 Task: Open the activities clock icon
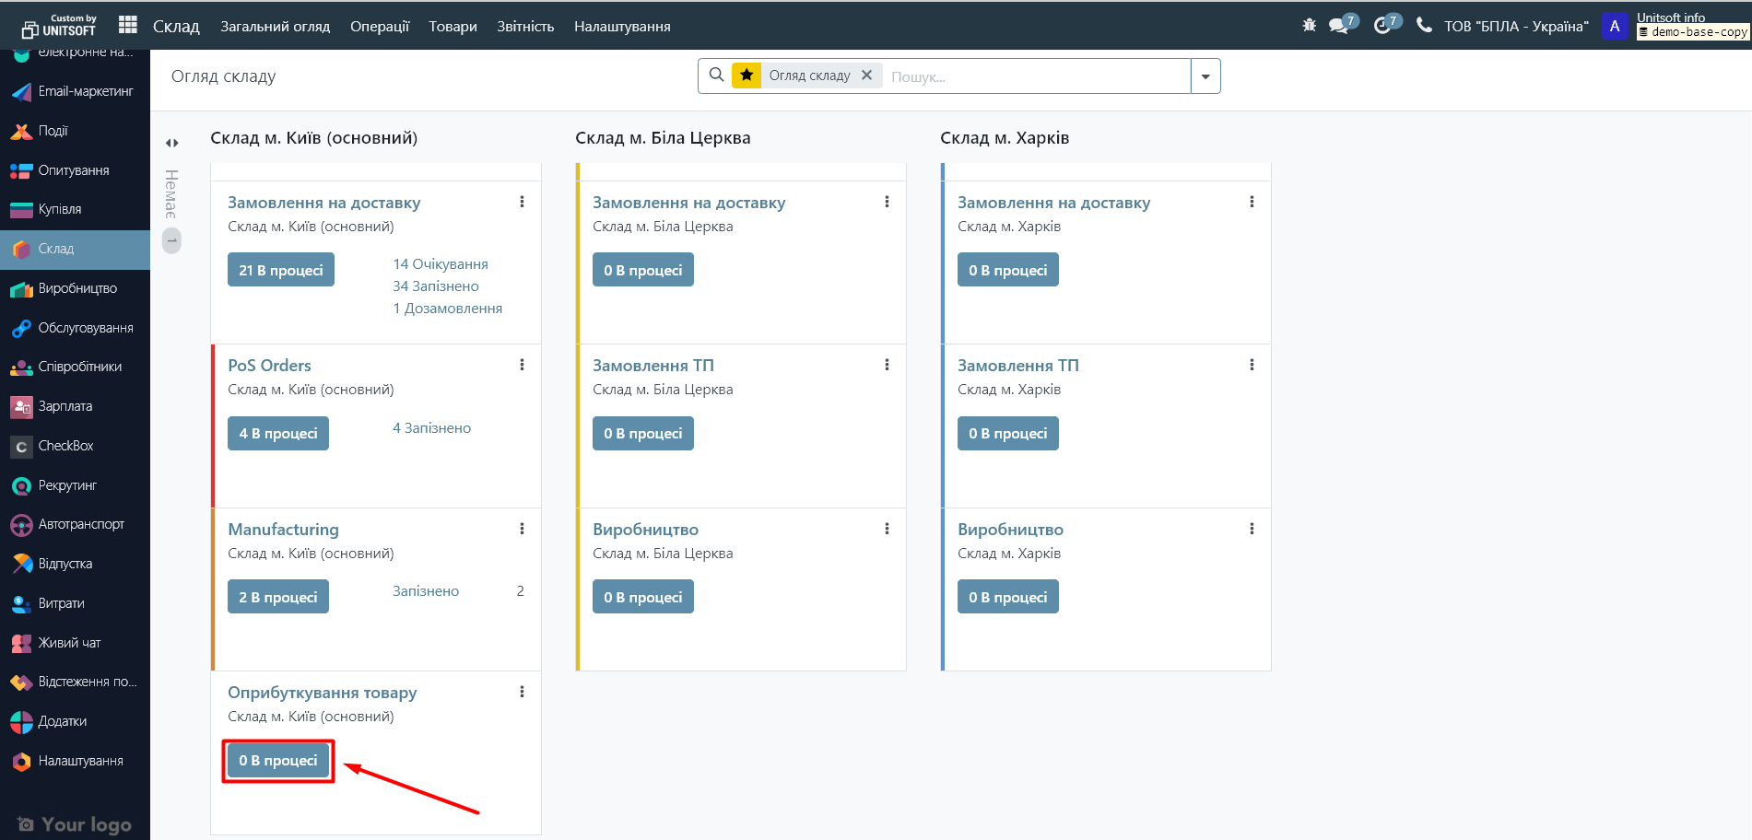click(x=1382, y=26)
